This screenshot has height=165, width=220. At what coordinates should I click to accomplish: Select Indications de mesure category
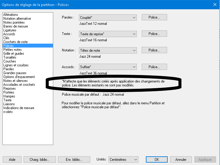click(x=19, y=108)
